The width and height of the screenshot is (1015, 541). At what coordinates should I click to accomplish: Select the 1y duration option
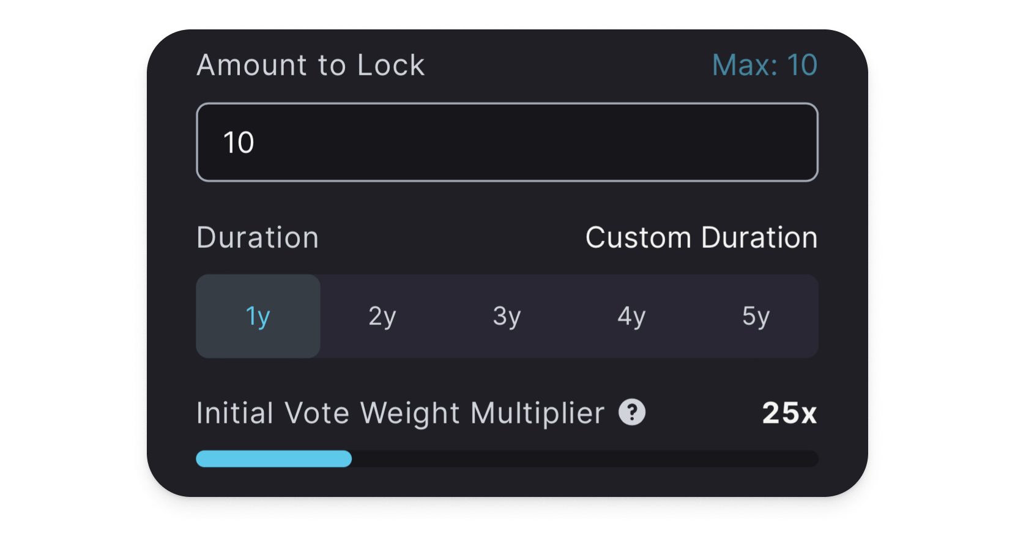pyautogui.click(x=258, y=316)
